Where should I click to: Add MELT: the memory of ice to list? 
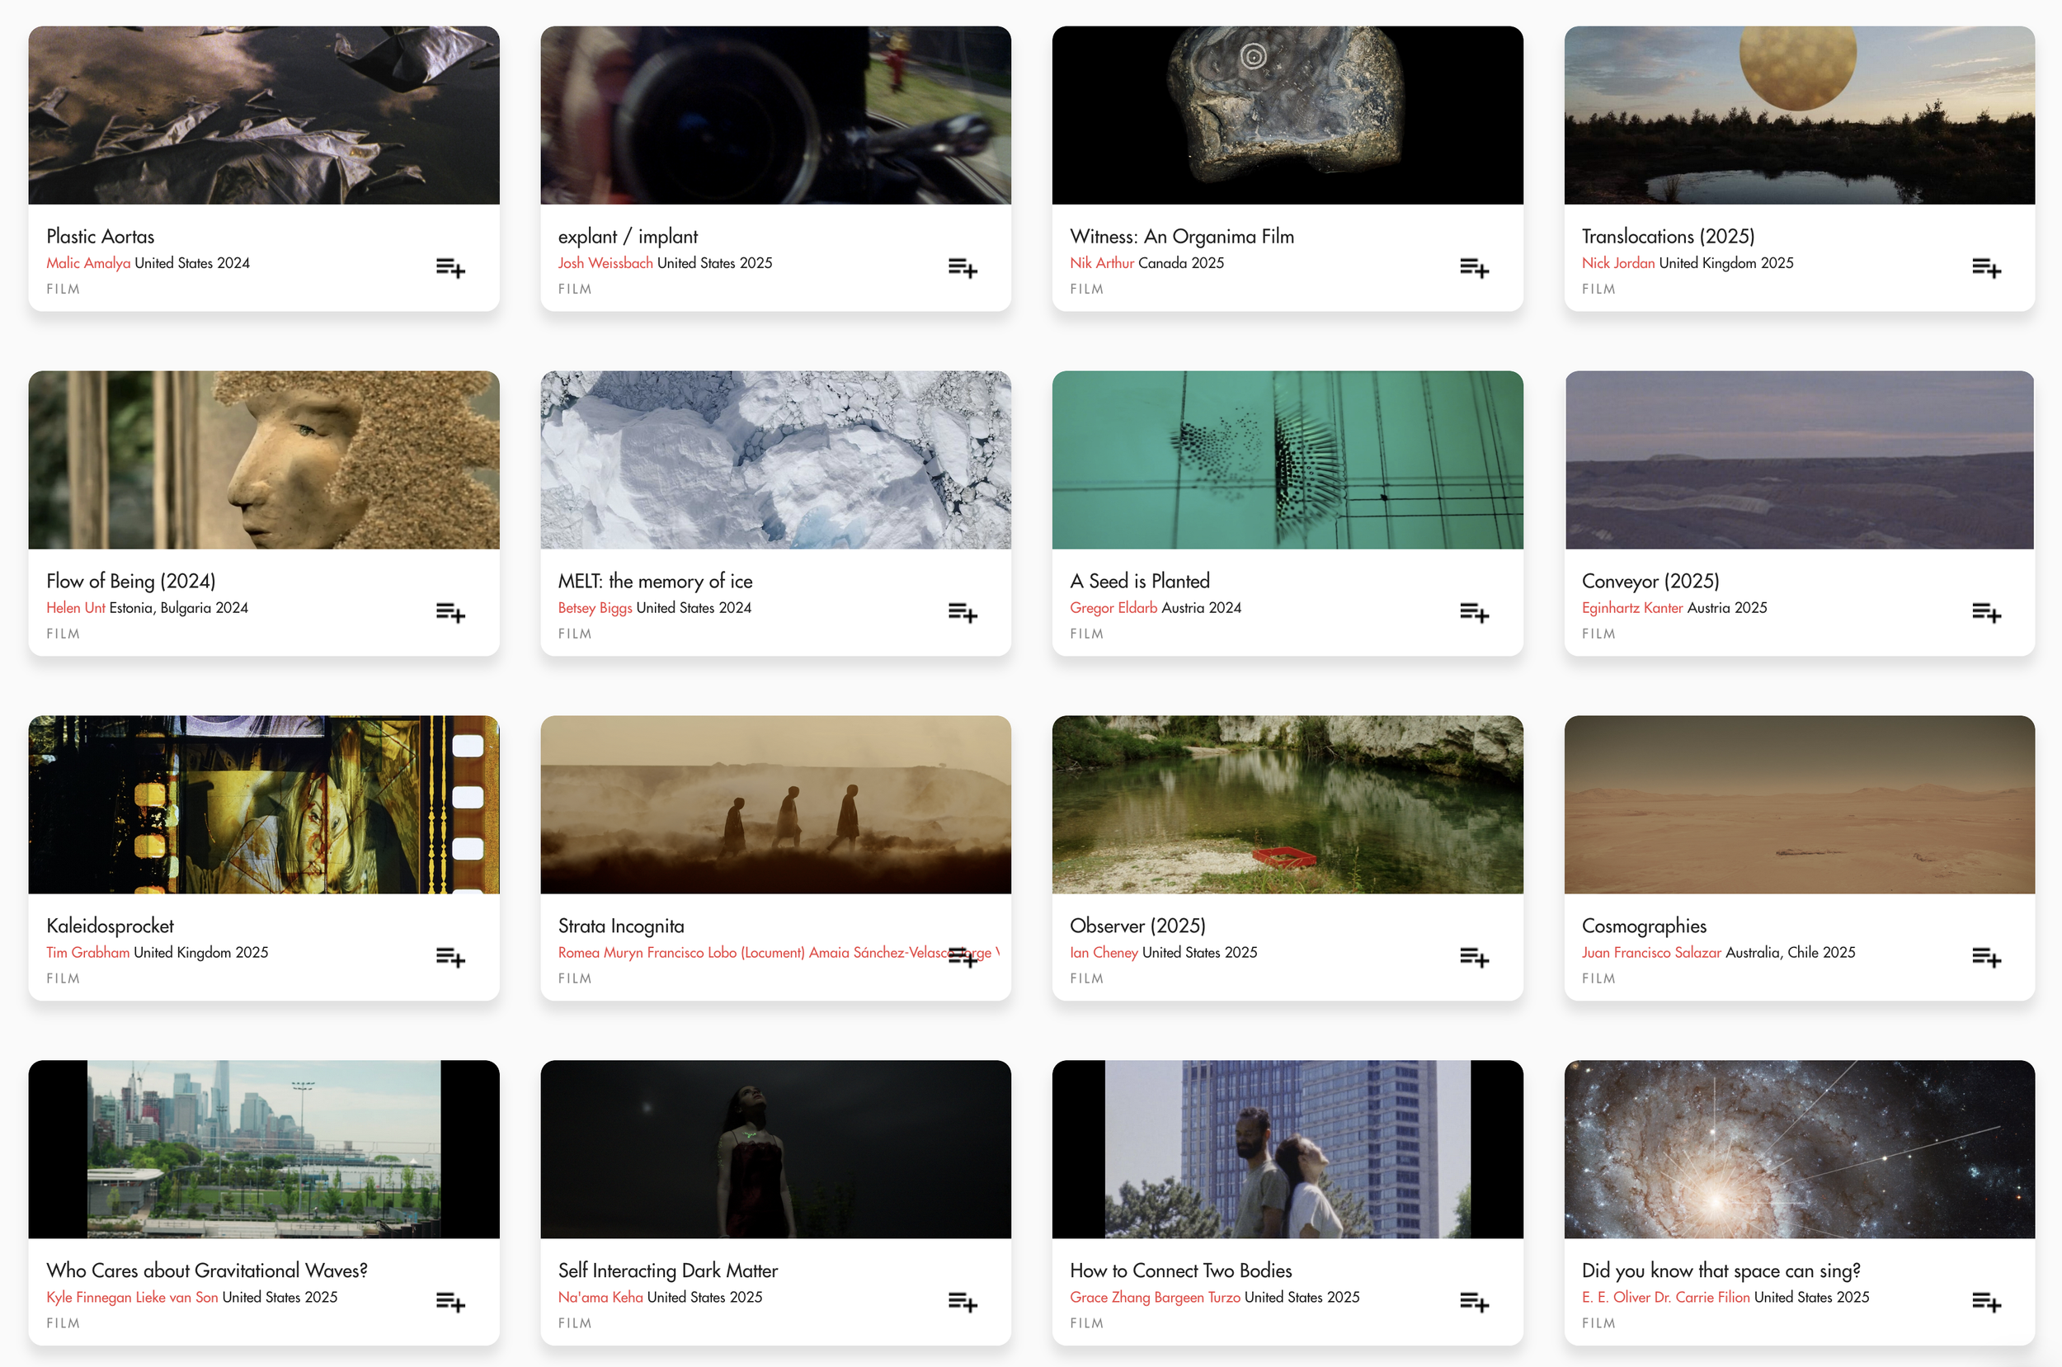point(963,612)
